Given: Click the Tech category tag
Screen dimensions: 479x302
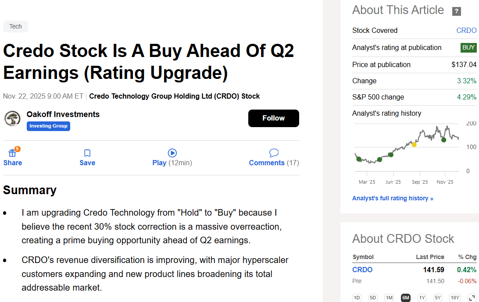Looking at the screenshot, I should [15, 26].
